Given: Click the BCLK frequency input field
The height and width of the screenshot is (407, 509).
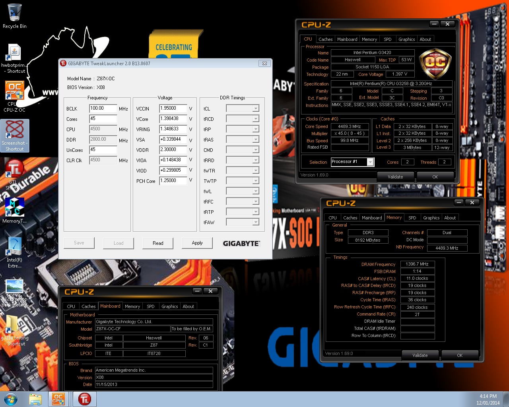Looking at the screenshot, I should tap(103, 109).
